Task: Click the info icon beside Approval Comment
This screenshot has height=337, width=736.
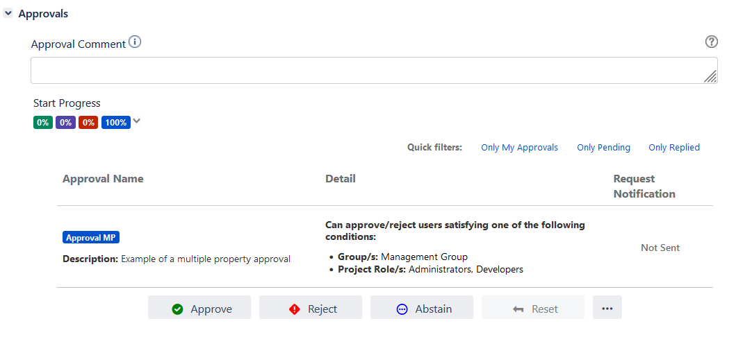Action: pos(135,43)
